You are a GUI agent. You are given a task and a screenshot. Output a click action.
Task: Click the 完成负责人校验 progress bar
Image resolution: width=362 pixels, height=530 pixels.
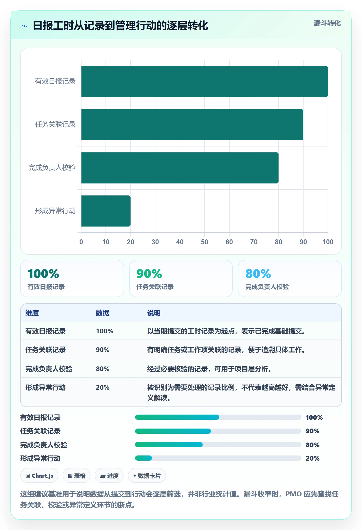218,445
